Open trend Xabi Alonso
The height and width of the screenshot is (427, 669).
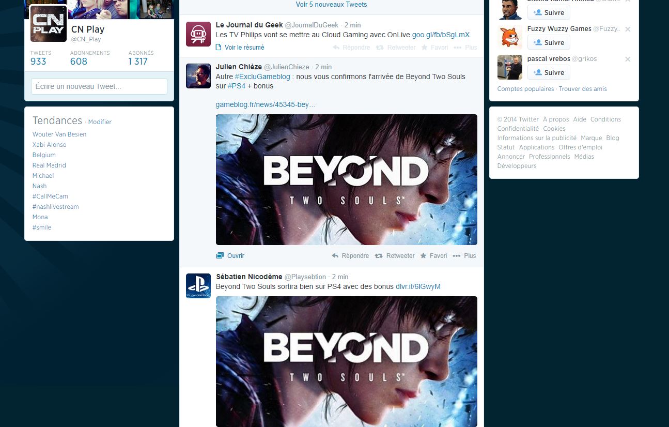(50, 145)
